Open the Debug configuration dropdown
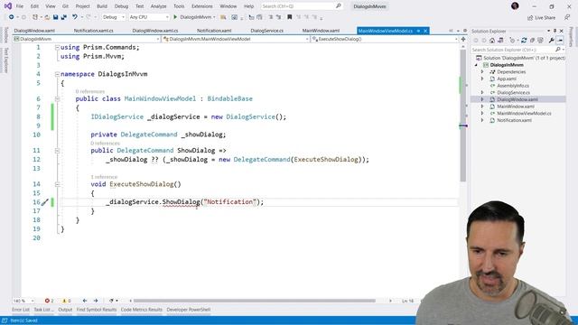Viewport: 578px width, 325px height. click(x=114, y=17)
